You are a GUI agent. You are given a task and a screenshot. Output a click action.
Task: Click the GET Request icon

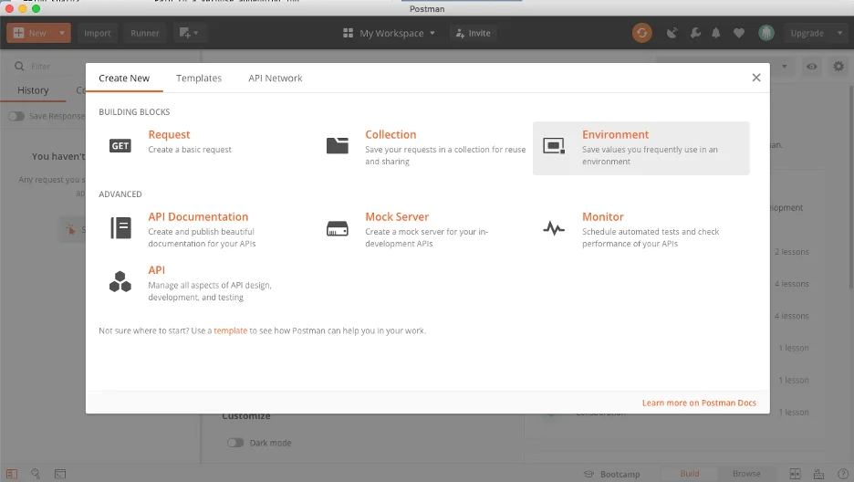click(x=120, y=146)
